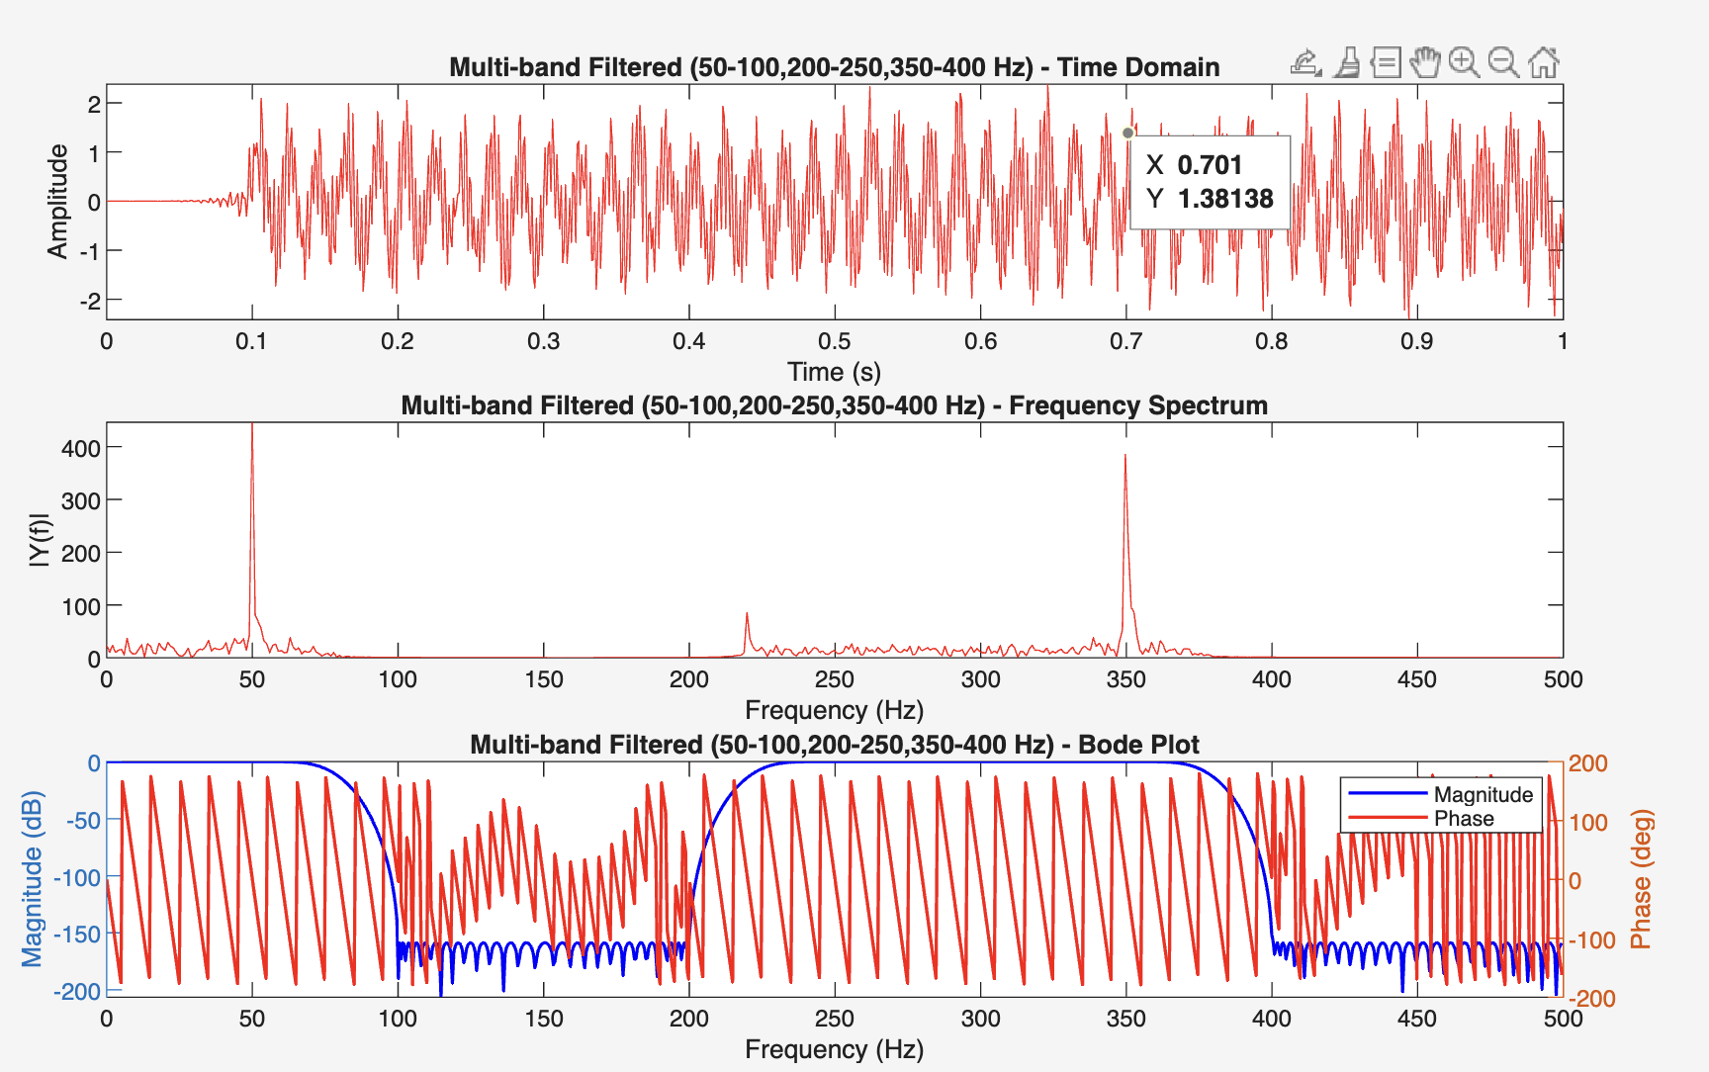
Task: Click the data tip marker dot on the waveform
Action: point(1127,134)
